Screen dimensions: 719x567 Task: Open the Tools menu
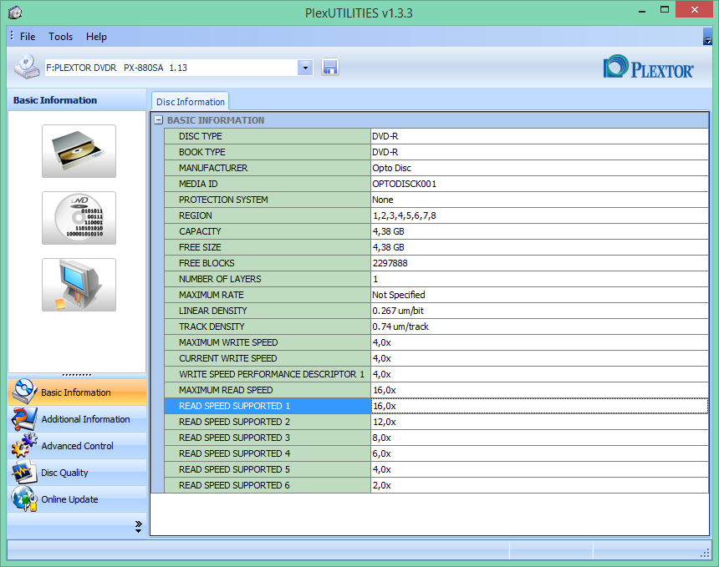tap(60, 37)
